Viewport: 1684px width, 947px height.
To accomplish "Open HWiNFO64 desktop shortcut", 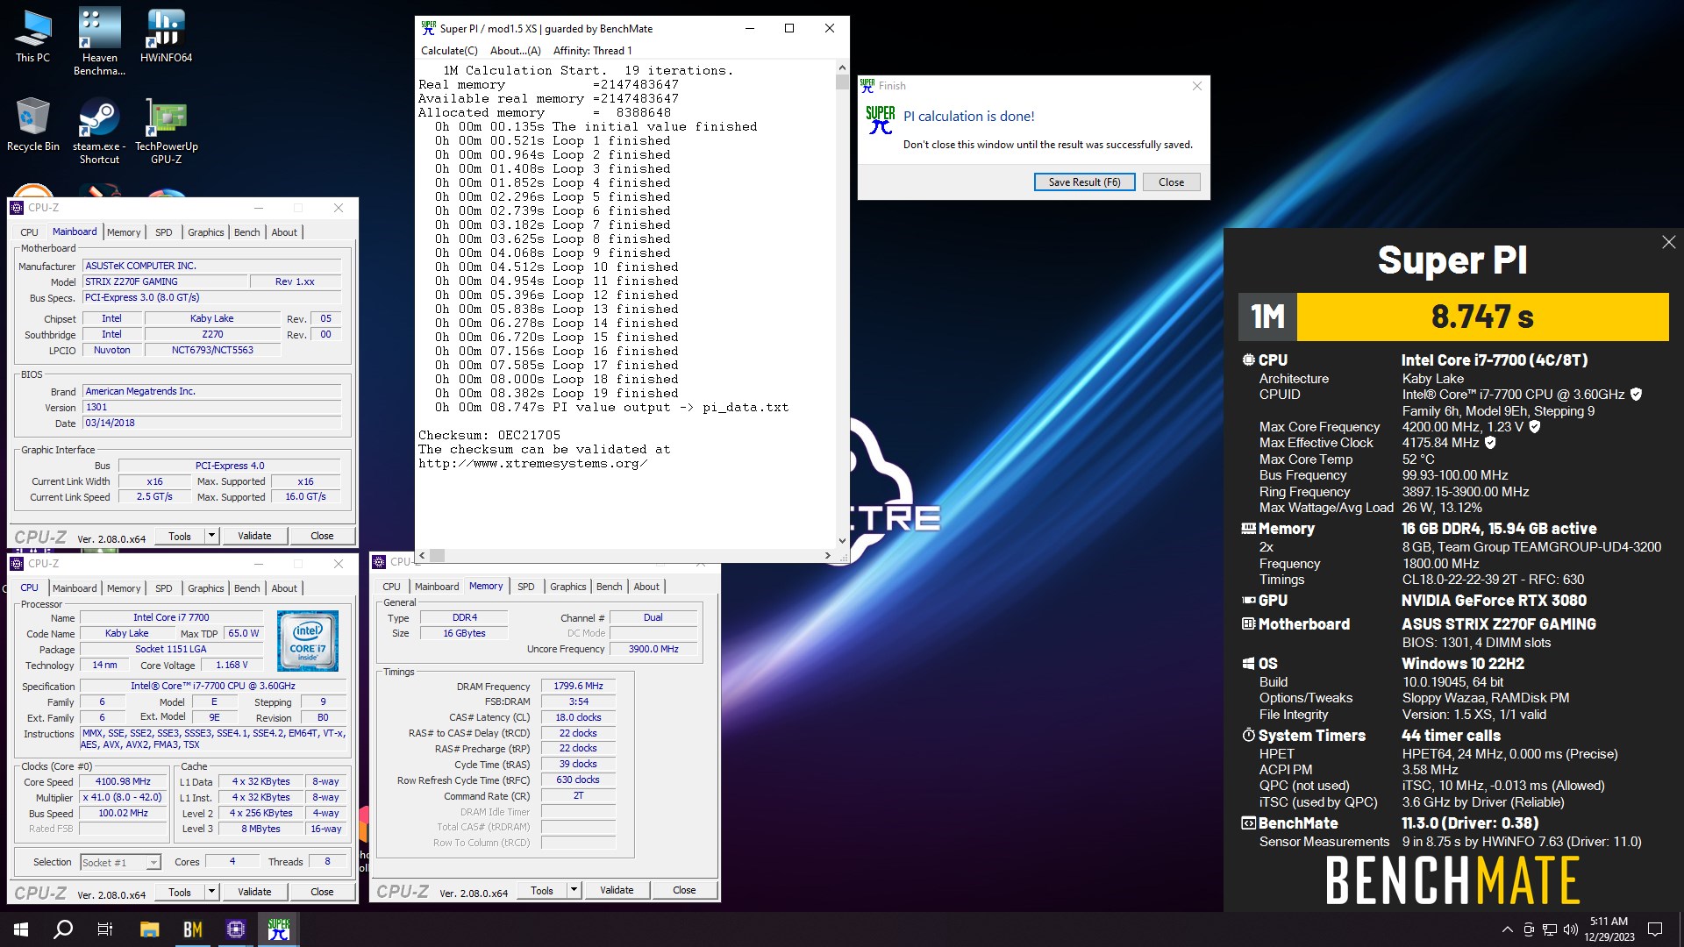I will point(166,36).
